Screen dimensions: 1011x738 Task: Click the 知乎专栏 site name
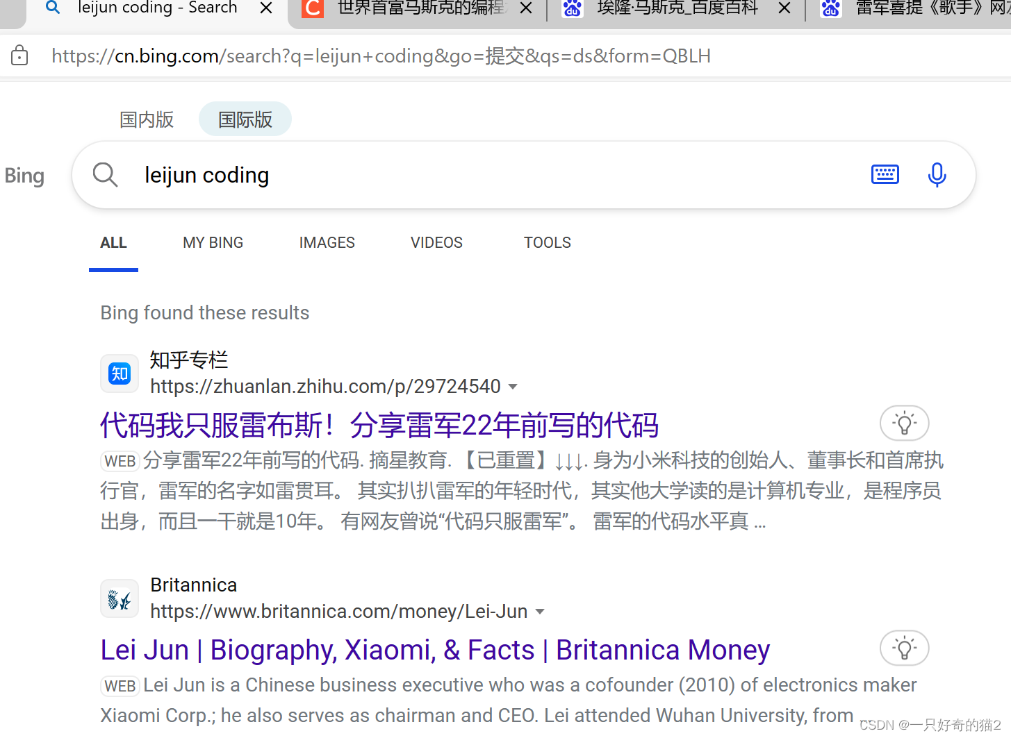pos(189,360)
